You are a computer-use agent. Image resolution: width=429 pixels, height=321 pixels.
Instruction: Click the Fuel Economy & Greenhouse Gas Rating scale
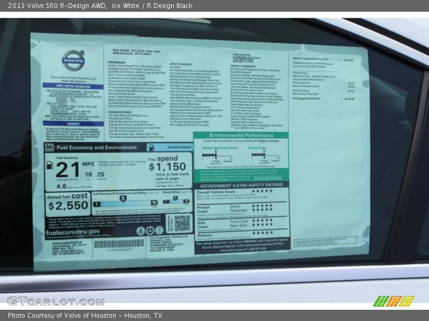126,202
